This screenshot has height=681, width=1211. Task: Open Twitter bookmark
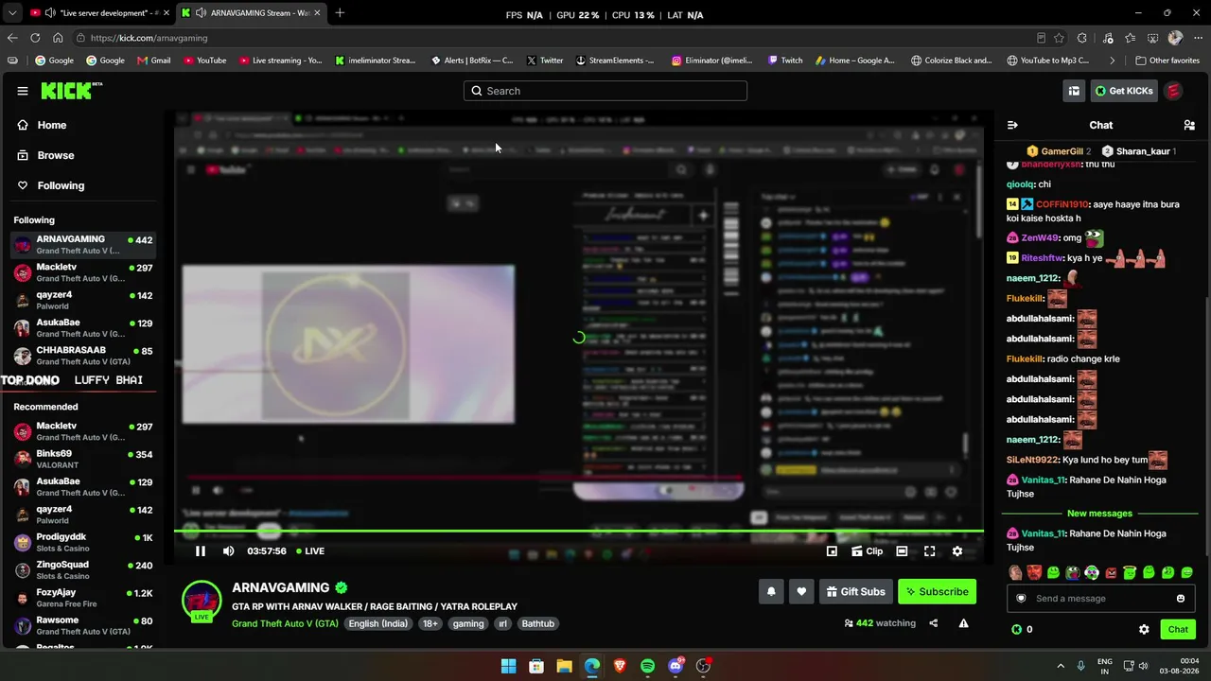click(x=545, y=61)
